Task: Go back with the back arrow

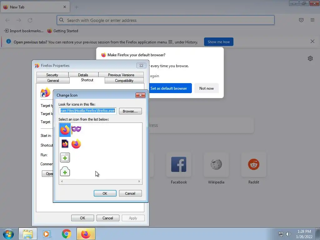Action: click(x=7, y=20)
